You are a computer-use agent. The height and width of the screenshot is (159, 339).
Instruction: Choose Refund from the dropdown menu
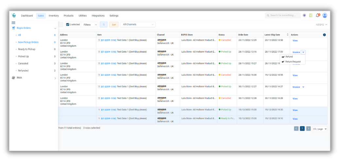(x=289, y=57)
